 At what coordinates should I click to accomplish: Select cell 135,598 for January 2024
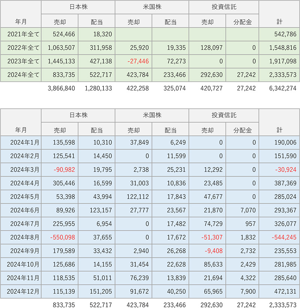64,143
